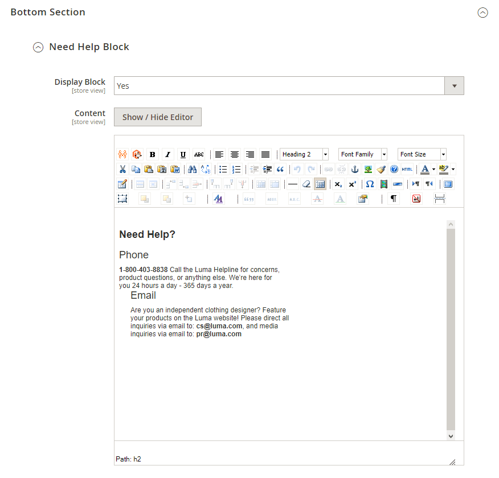This screenshot has height=478, width=499.
Task: Click the editor's scroll-up arrow
Action: (451, 224)
